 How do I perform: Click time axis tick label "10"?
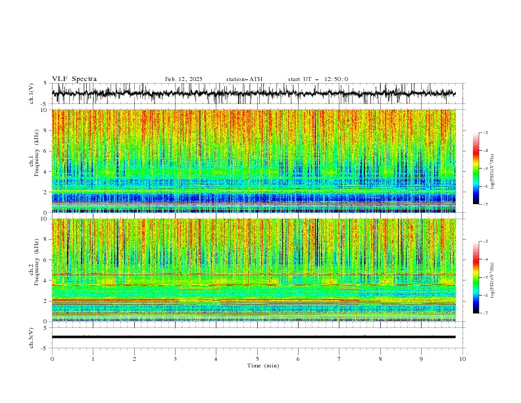pyautogui.click(x=462, y=359)
